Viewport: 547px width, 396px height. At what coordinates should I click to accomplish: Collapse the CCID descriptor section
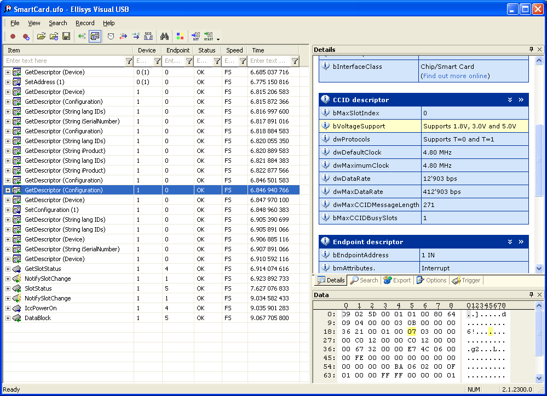click(510, 100)
